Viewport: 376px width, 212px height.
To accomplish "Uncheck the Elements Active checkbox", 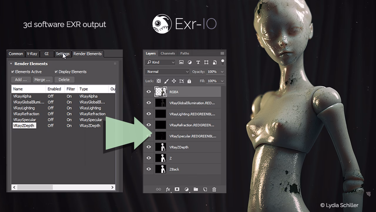I will pos(13,72).
